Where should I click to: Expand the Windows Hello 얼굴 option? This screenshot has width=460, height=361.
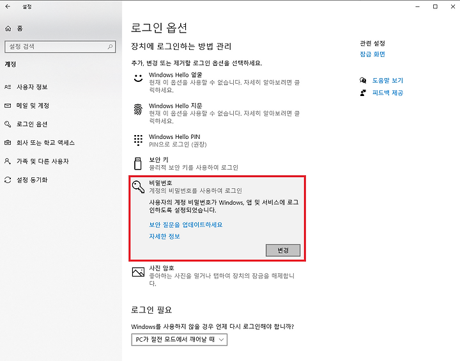click(x=217, y=83)
